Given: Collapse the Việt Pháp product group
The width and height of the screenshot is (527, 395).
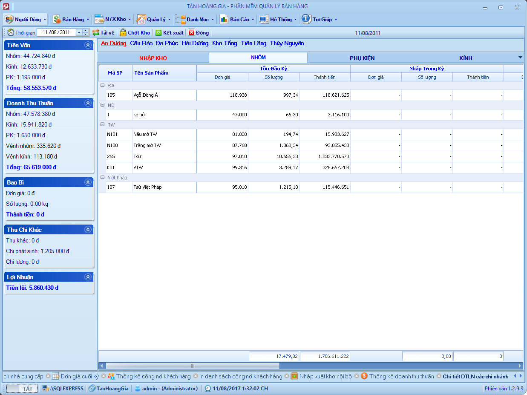Looking at the screenshot, I should [x=102, y=177].
